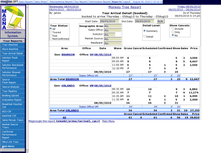Open Breakfast Voucher CSV sidebar item

pyautogui.click(x=13, y=105)
